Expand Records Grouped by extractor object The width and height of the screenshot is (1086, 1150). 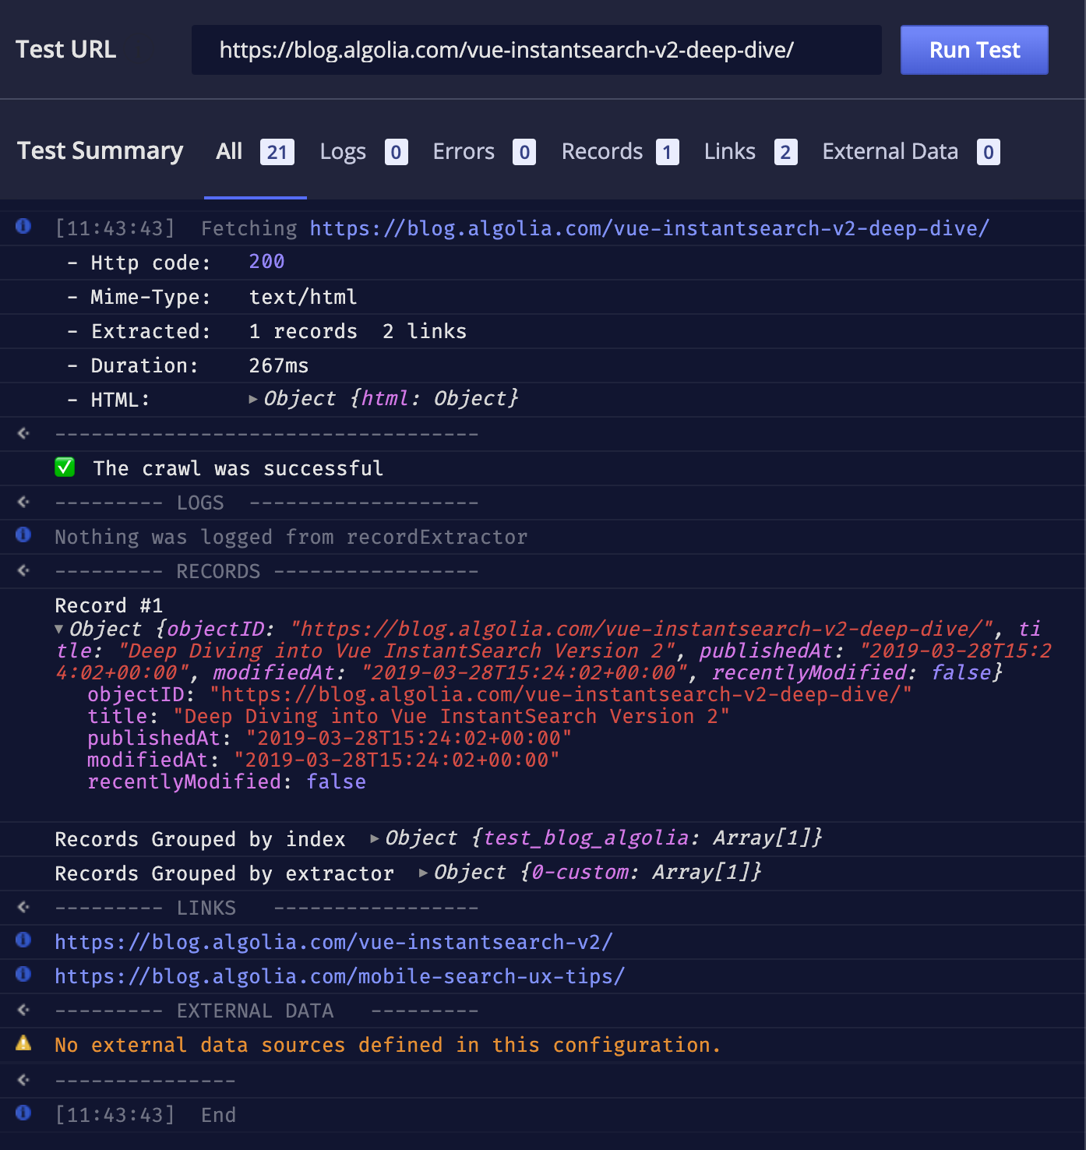click(x=423, y=873)
